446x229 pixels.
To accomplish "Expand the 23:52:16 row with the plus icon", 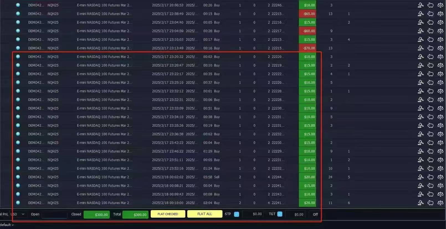I will [x=18, y=168].
